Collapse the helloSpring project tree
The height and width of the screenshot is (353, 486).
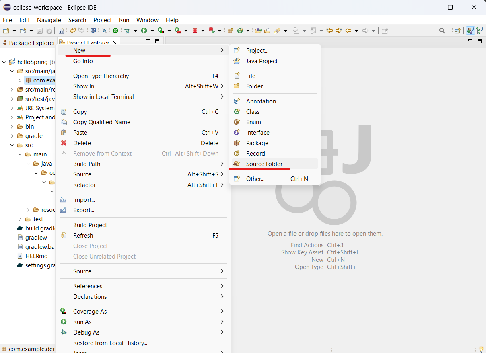(x=3, y=62)
